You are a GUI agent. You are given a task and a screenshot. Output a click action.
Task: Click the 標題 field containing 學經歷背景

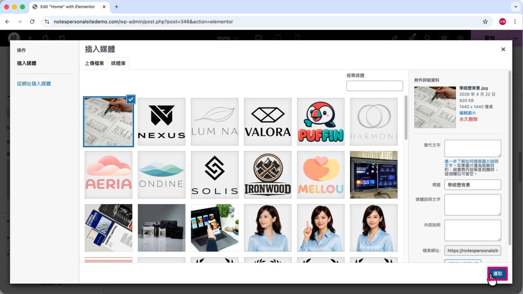(x=473, y=185)
